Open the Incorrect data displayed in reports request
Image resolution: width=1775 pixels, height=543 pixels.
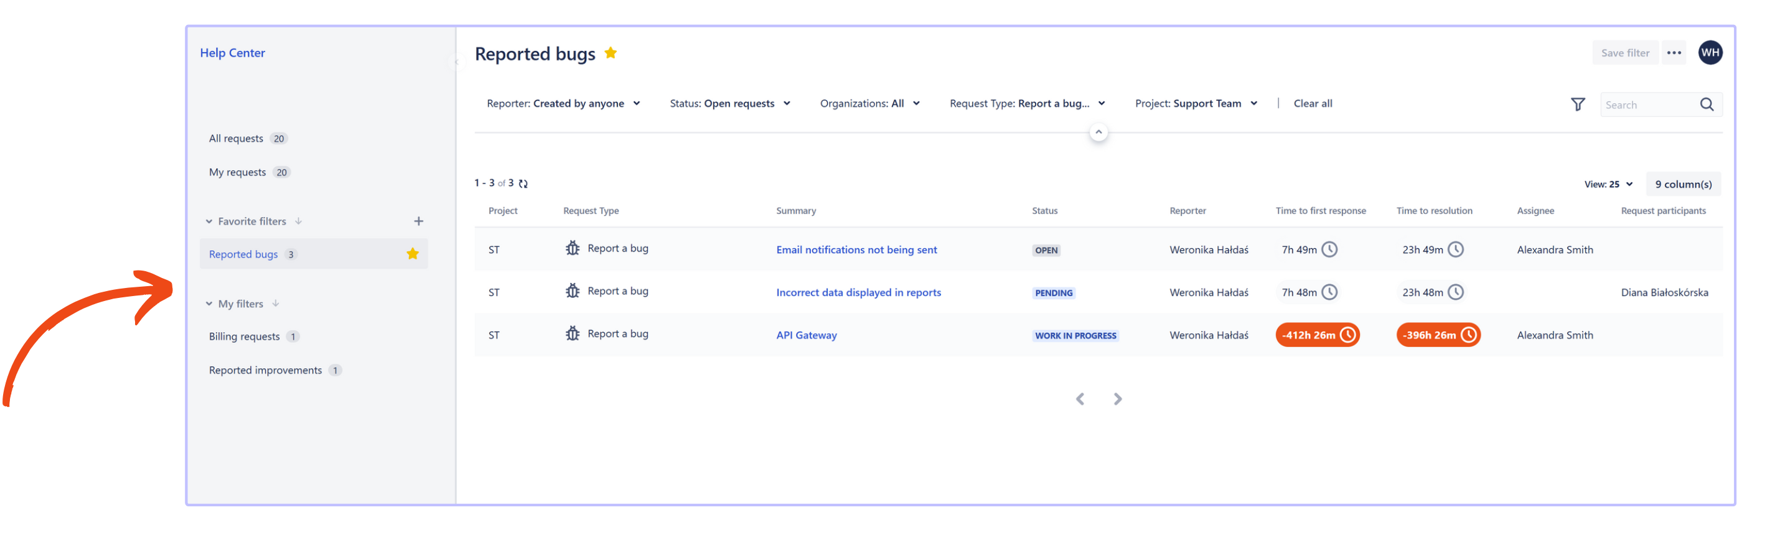858,292
